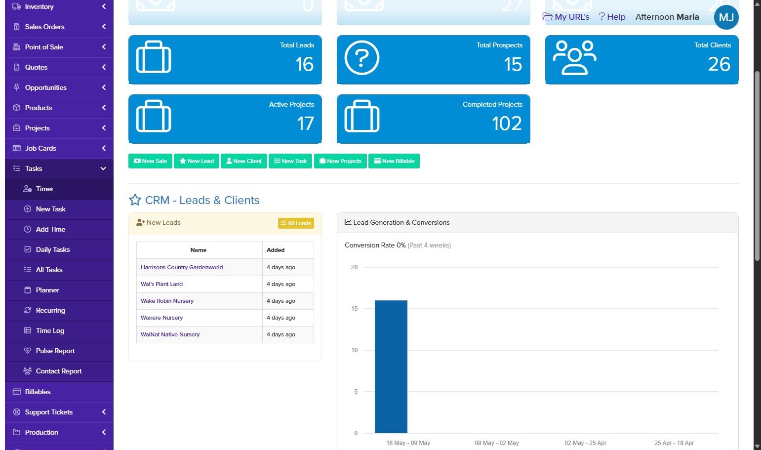Expand the Inventory menu chevron
Viewport: 761px width, 450px height.
(x=104, y=6)
